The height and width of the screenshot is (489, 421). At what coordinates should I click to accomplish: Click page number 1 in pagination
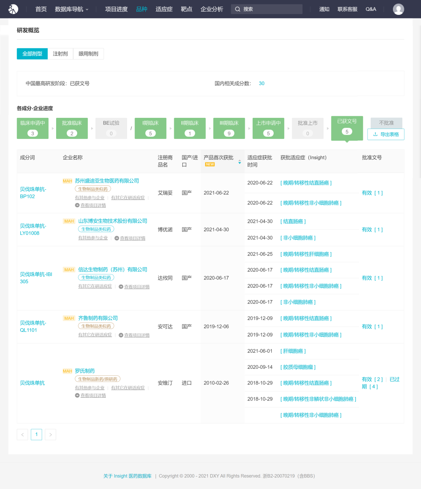(x=36, y=434)
